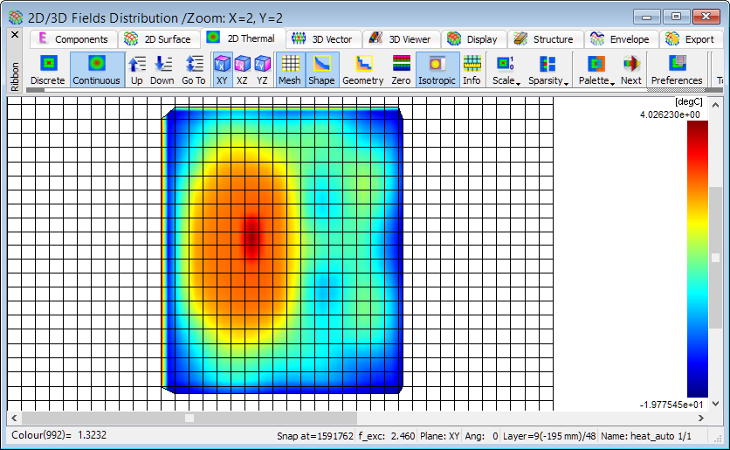Open the Sparsity dropdown menu
The image size is (730, 450).
pyautogui.click(x=547, y=69)
